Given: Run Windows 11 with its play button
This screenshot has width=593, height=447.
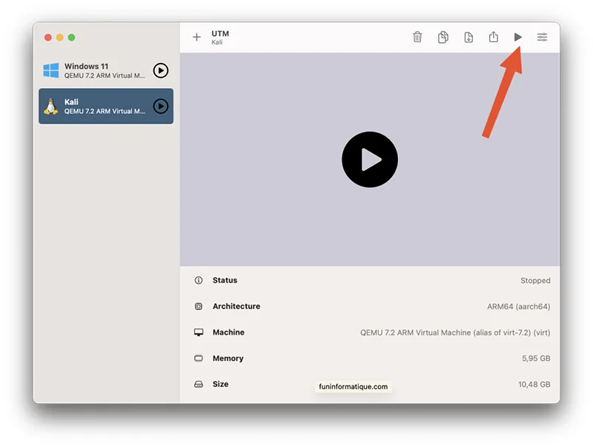Looking at the screenshot, I should click(x=161, y=70).
